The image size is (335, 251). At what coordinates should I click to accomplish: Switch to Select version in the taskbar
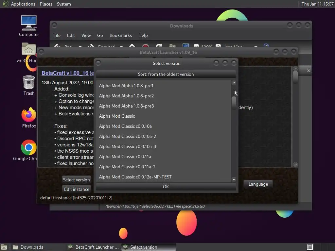(149, 247)
